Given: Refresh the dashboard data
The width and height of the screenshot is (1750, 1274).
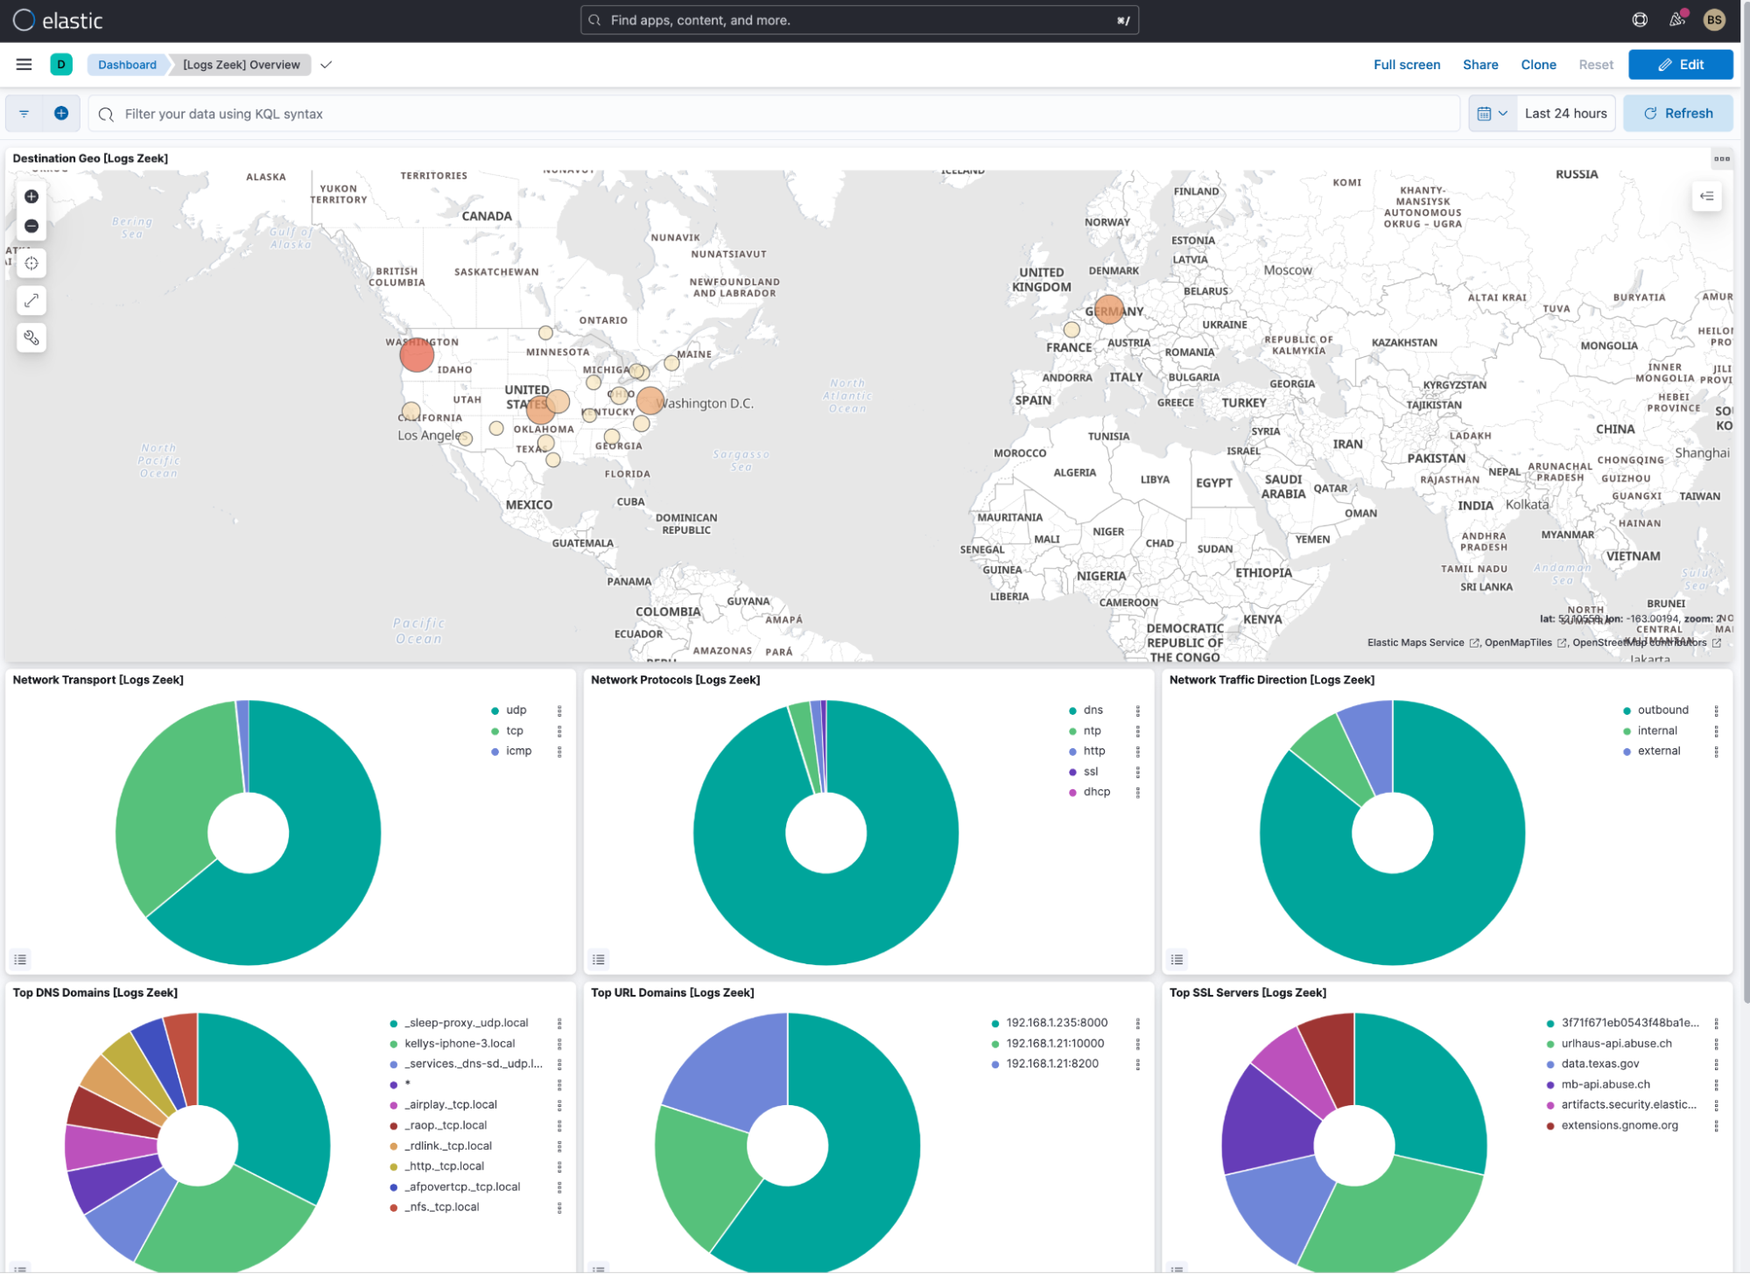Looking at the screenshot, I should [1677, 114].
